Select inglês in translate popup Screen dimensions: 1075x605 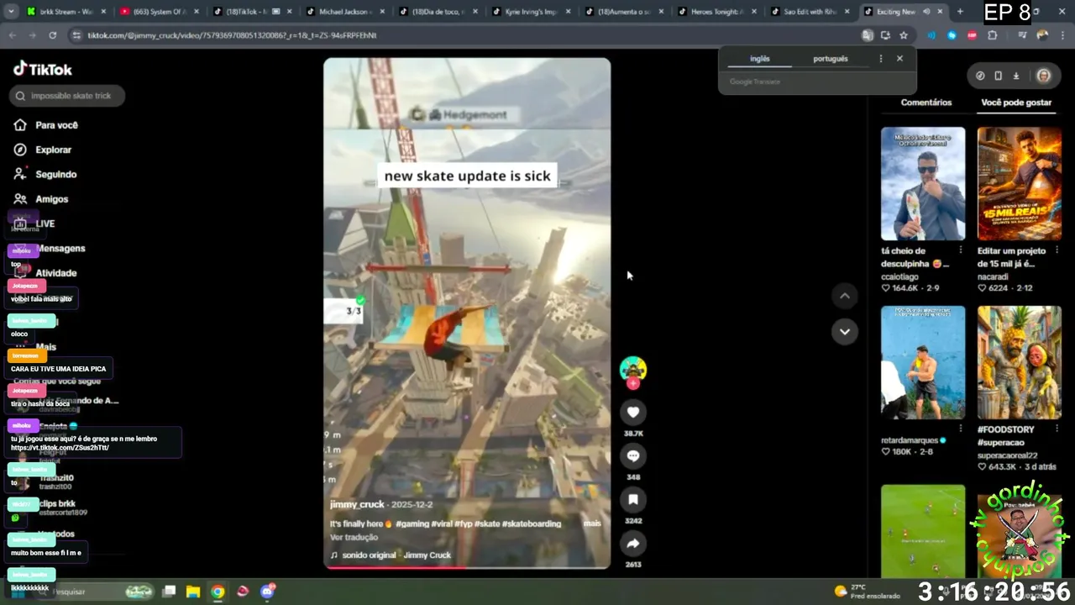coord(759,59)
